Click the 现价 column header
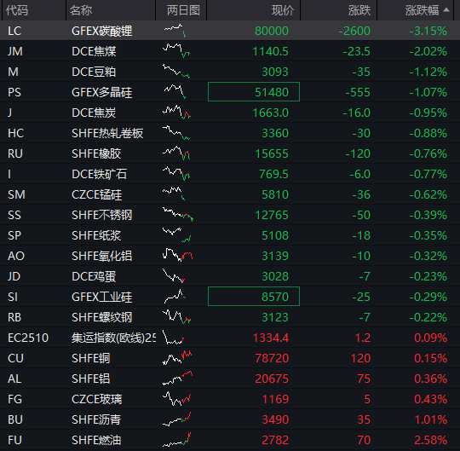The width and height of the screenshot is (460, 451). click(x=283, y=10)
